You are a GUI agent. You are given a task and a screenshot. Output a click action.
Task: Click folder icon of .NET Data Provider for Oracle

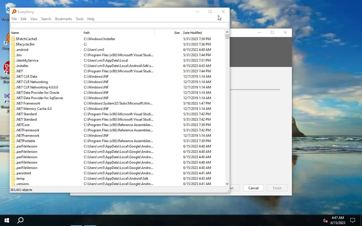(x=13, y=93)
